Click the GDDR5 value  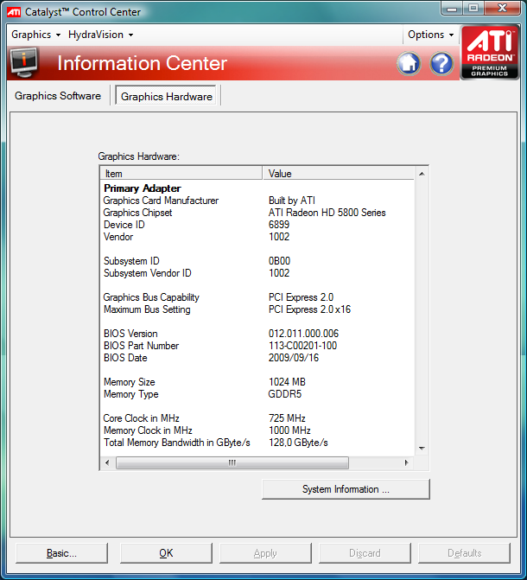285,394
